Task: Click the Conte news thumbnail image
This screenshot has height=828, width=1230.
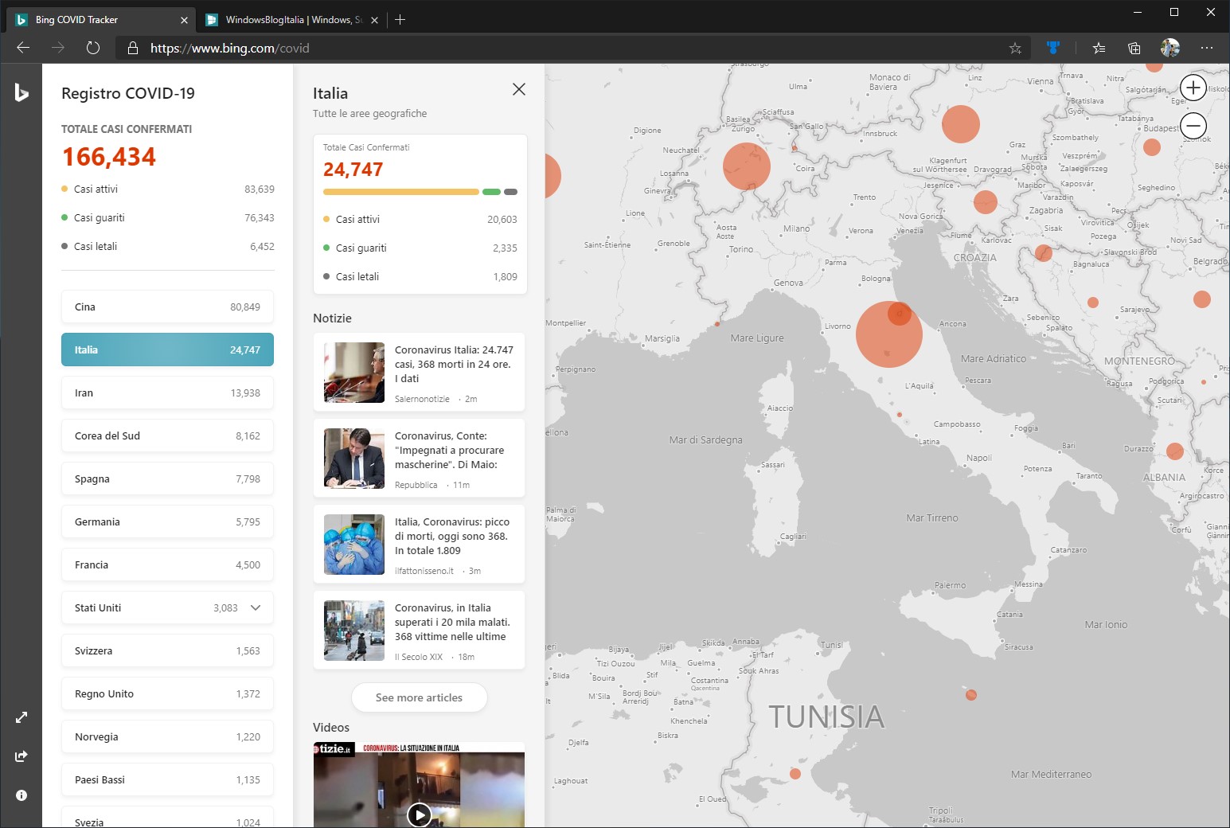Action: click(x=354, y=458)
